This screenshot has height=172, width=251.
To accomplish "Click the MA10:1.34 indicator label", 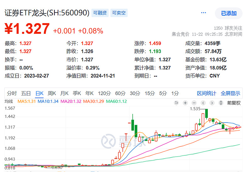I will [x=48, y=101].
